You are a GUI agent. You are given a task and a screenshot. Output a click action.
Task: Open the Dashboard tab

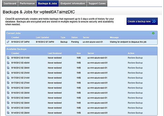click(10, 4)
